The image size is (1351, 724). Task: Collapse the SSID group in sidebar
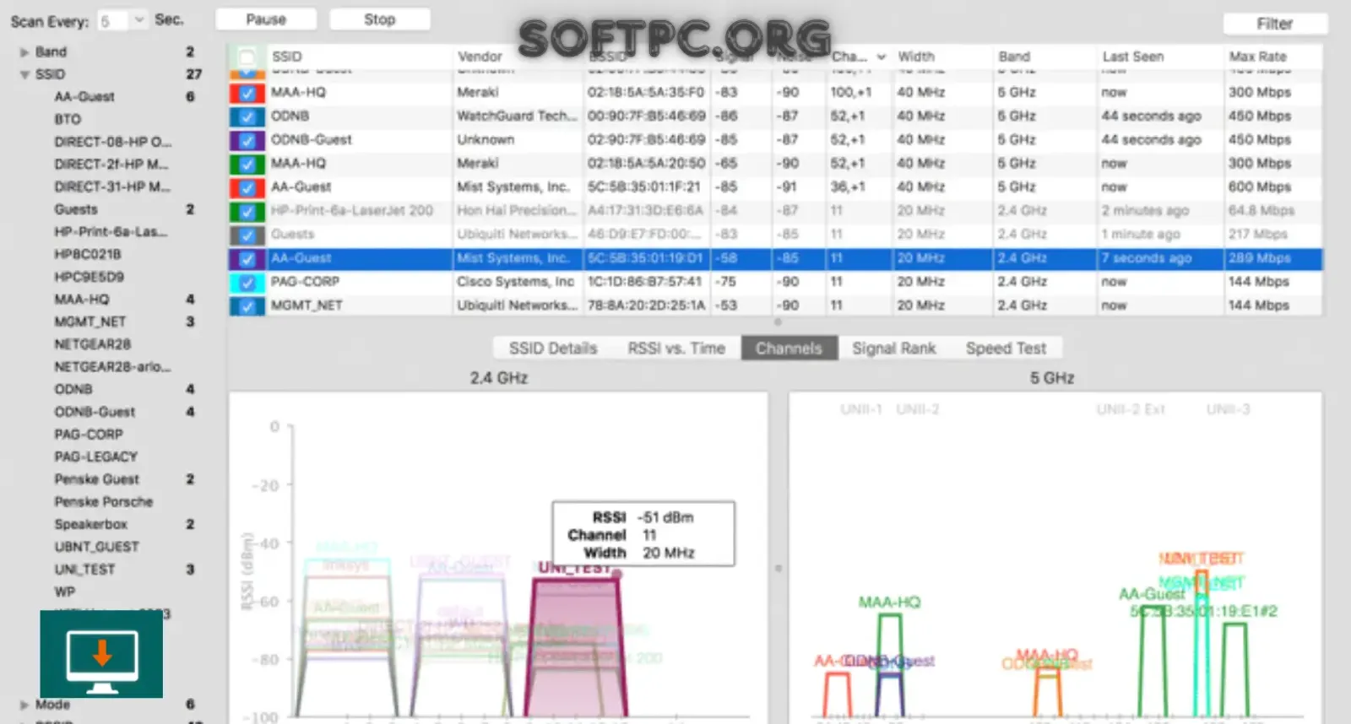click(x=24, y=74)
